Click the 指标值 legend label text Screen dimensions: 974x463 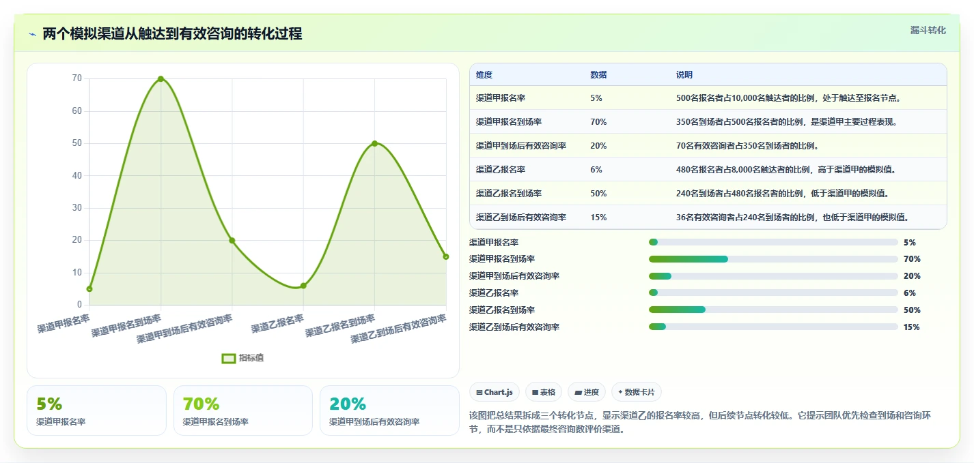[x=251, y=358]
